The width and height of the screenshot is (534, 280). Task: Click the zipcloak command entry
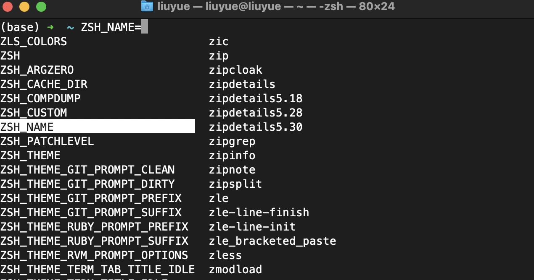(235, 70)
